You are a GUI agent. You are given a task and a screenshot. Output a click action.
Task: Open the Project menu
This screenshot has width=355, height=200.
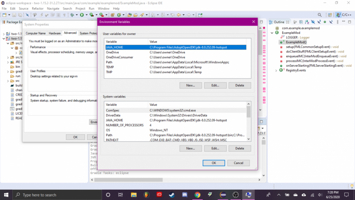(80, 9)
